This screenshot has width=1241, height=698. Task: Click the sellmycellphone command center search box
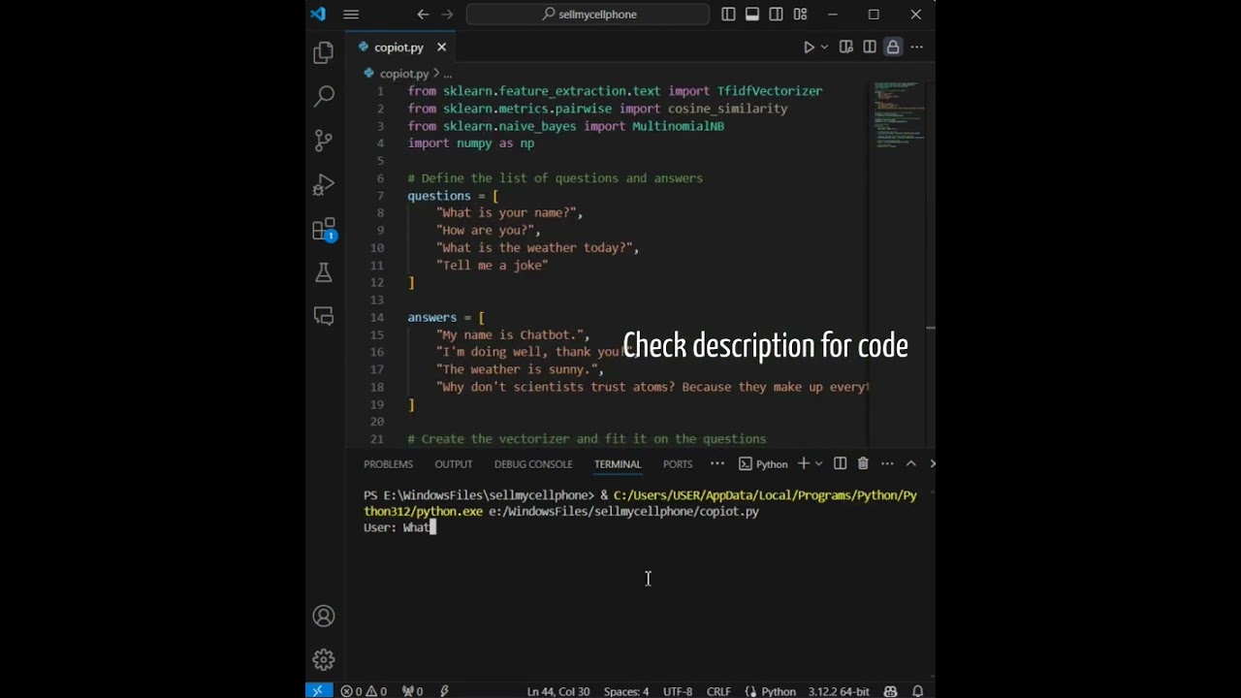[x=588, y=15]
